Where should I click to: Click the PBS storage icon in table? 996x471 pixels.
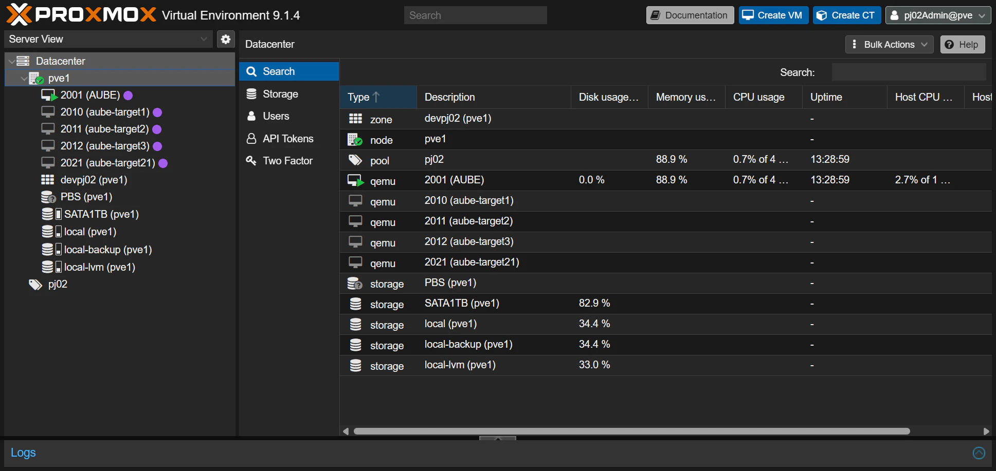tap(355, 283)
